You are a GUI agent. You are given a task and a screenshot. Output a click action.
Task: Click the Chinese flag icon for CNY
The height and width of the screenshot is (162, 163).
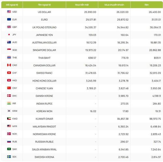(x=9, y=88)
